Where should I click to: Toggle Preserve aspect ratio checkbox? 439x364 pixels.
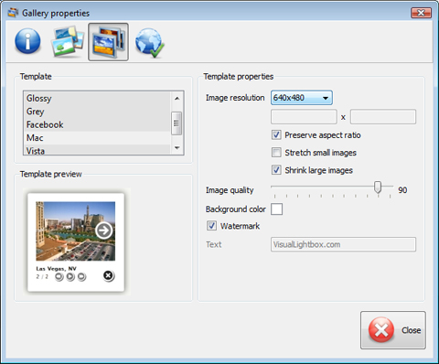pyautogui.click(x=276, y=134)
